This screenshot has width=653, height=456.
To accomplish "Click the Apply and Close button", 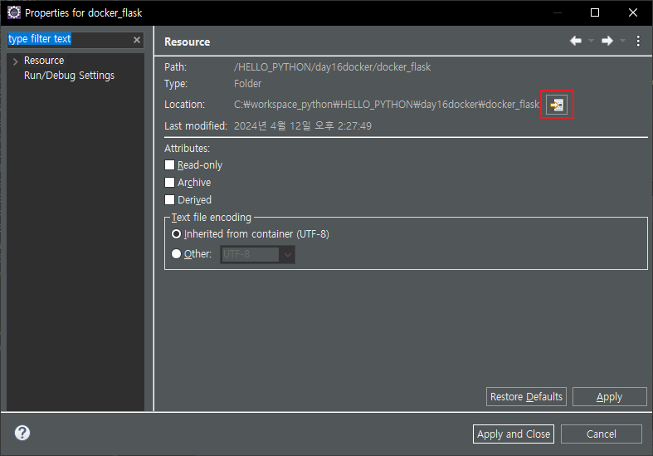I will [513, 434].
